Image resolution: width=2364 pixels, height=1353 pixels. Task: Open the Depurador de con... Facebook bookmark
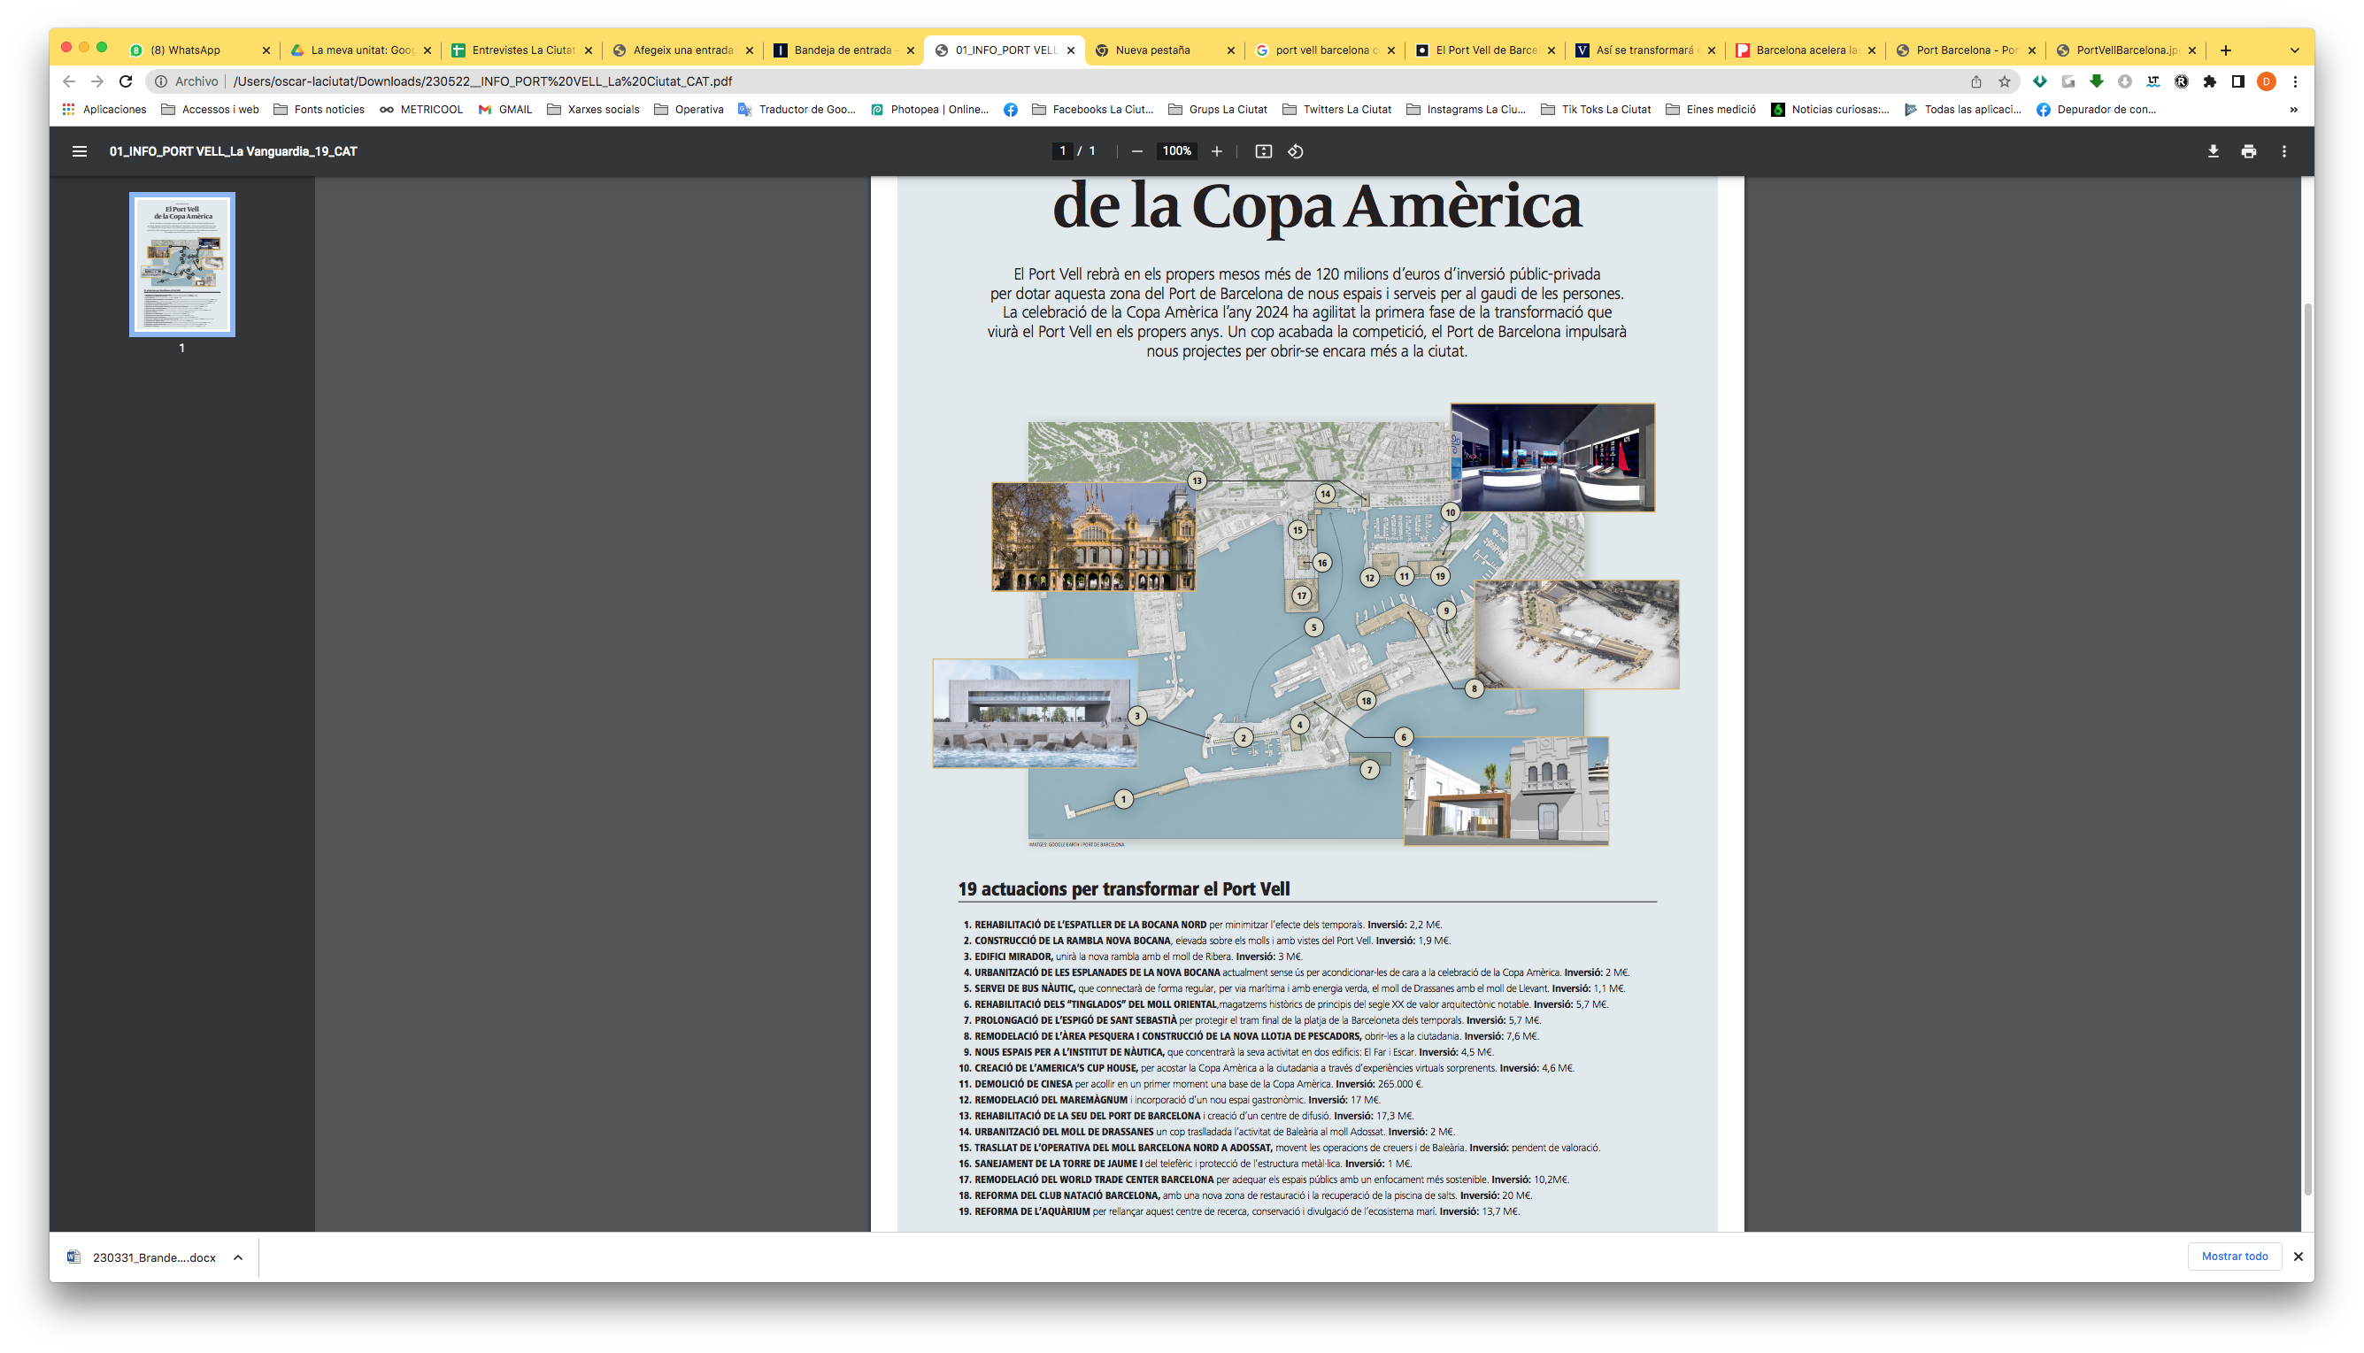(2096, 110)
